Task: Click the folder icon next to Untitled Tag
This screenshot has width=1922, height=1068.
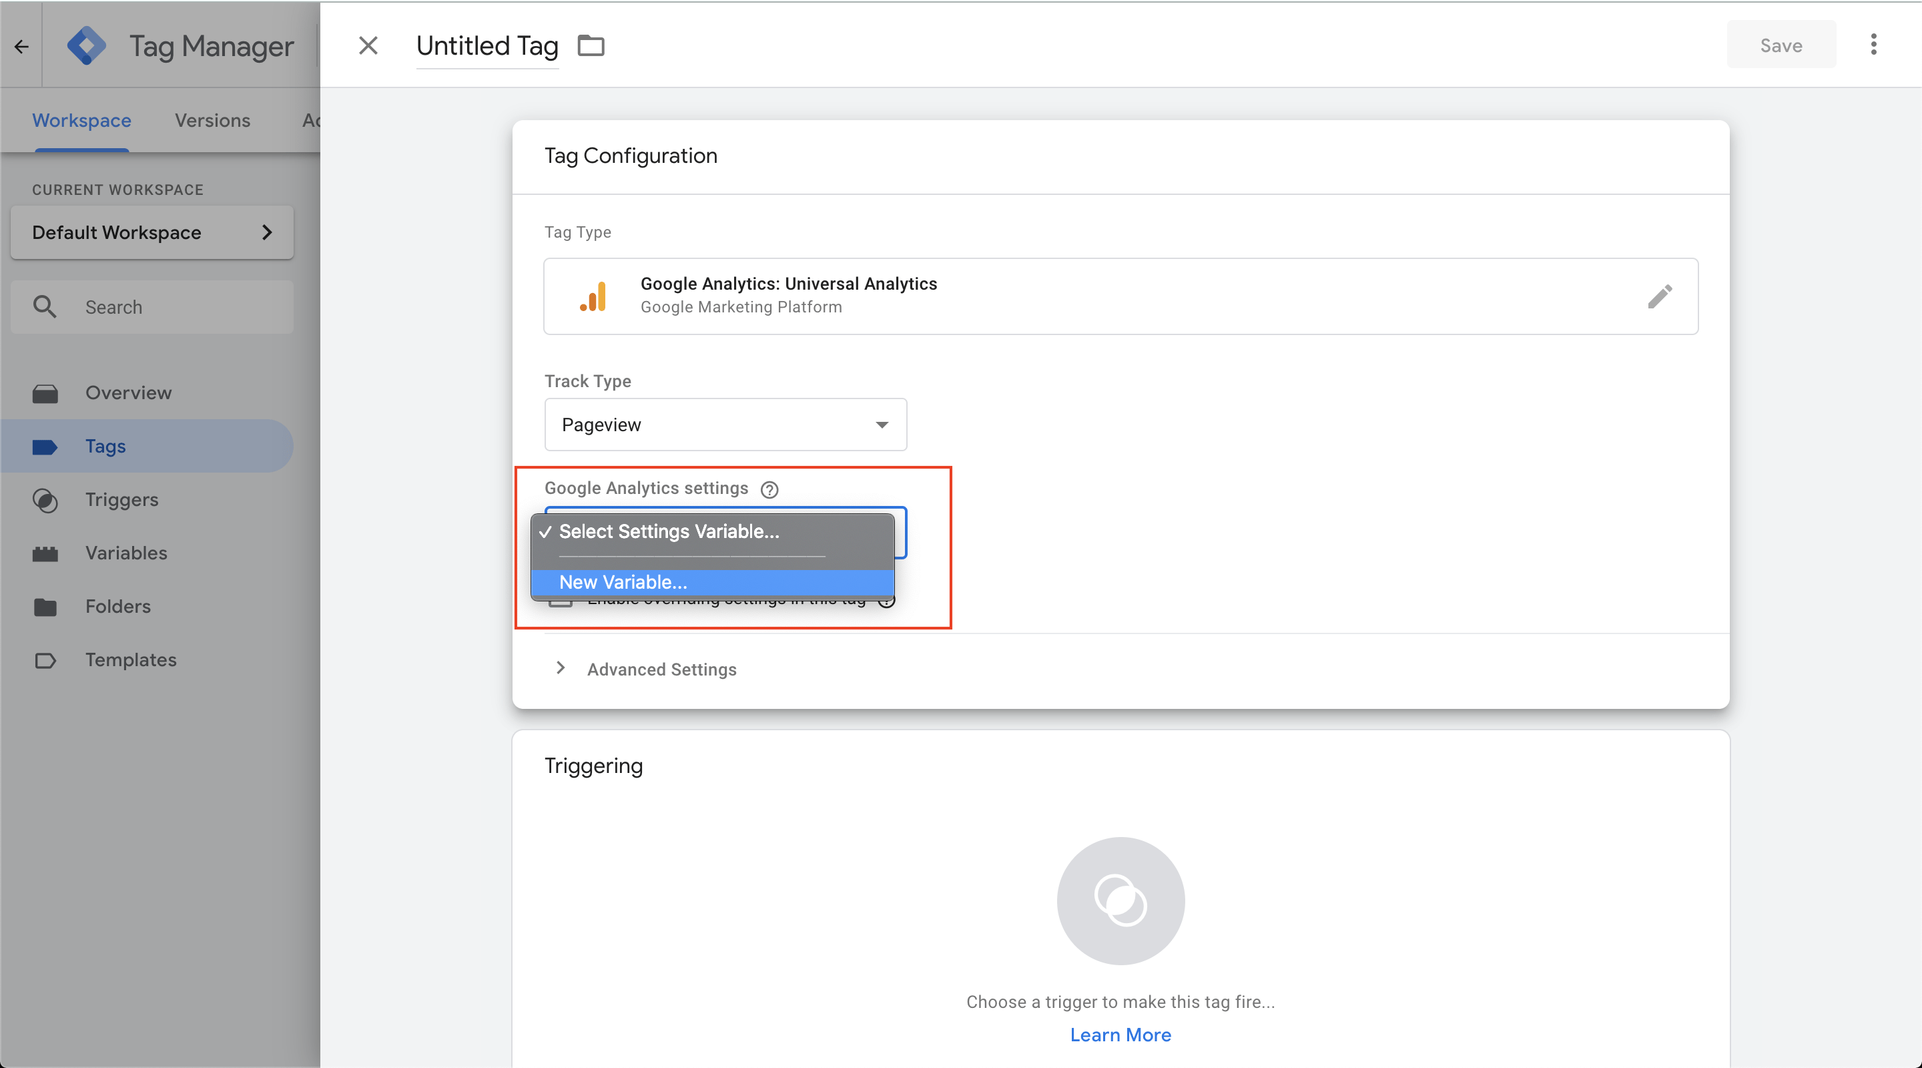Action: (x=591, y=45)
